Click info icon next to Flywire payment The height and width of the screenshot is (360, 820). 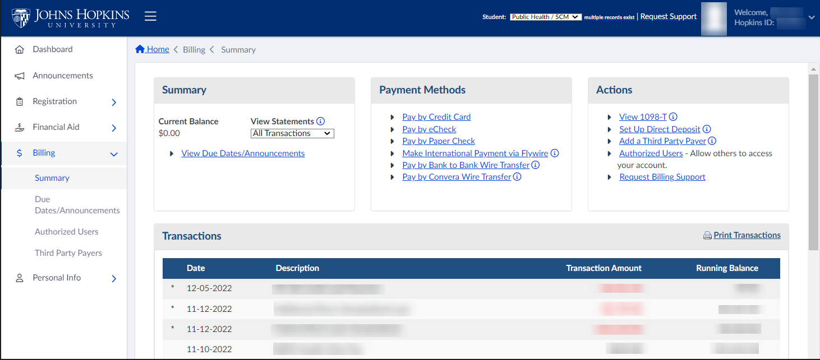(555, 153)
